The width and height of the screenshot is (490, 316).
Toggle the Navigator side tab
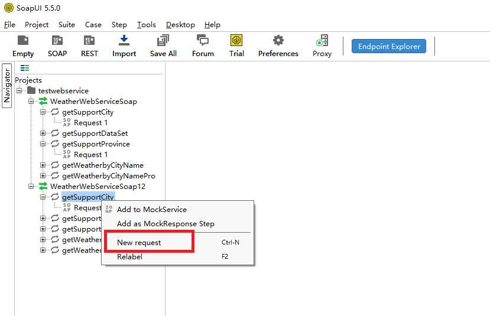(x=7, y=86)
